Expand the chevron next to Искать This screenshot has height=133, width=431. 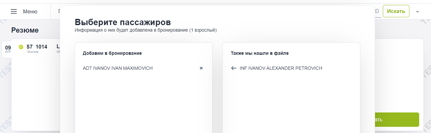tap(418, 11)
